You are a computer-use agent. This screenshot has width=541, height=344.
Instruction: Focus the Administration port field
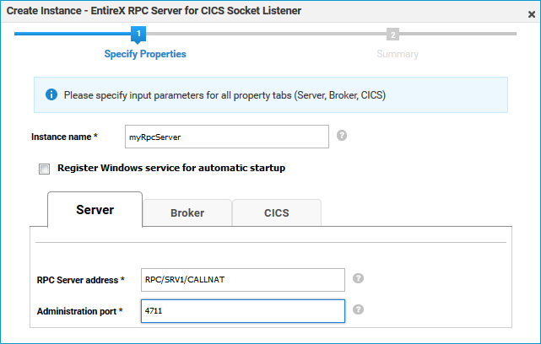(x=243, y=311)
